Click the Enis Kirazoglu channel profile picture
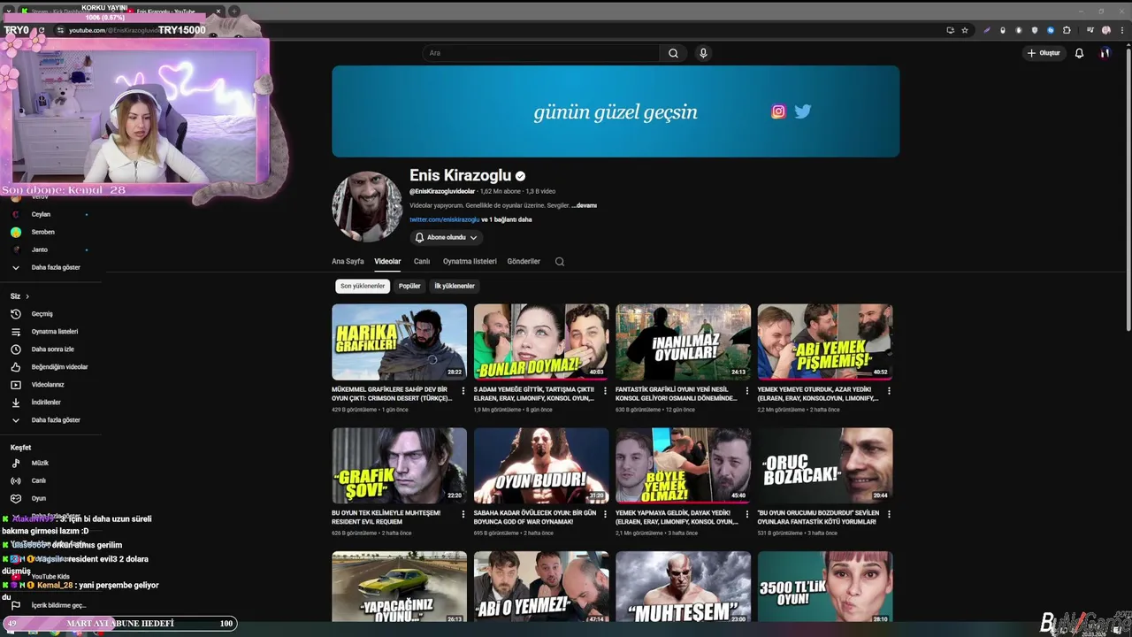Viewport: 1132px width, 637px height. pyautogui.click(x=367, y=207)
